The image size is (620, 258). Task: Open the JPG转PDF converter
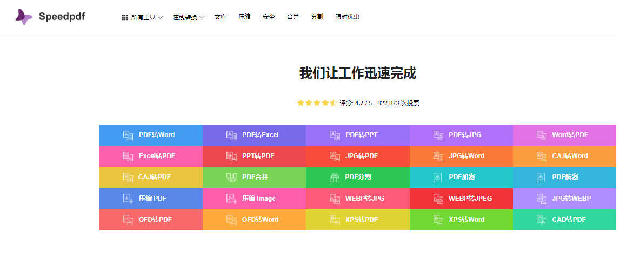pyautogui.click(x=357, y=156)
